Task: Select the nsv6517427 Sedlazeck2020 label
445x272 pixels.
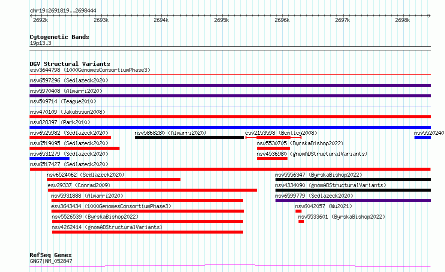Action: (x=69, y=164)
